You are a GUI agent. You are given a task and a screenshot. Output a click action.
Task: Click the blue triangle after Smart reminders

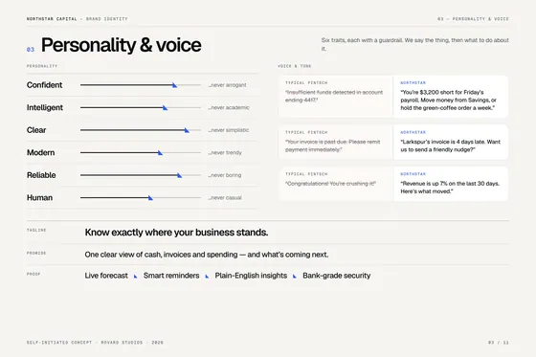pyautogui.click(x=207, y=277)
